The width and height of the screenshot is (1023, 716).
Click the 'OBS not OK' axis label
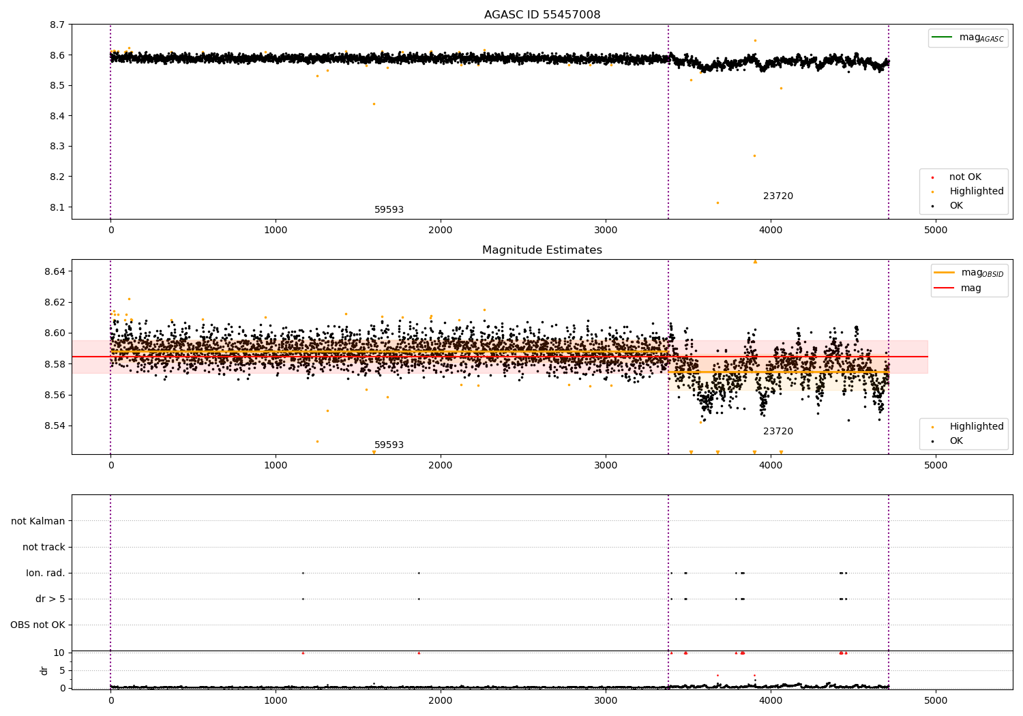(38, 625)
